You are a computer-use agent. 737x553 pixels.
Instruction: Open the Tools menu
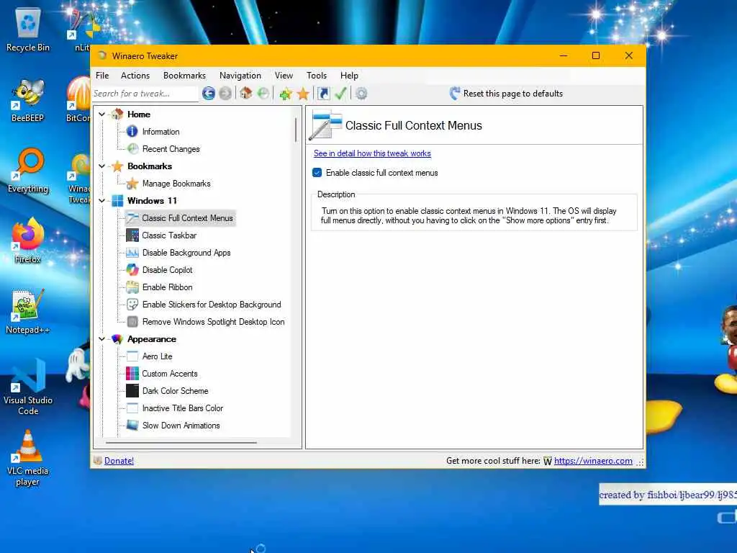point(317,76)
